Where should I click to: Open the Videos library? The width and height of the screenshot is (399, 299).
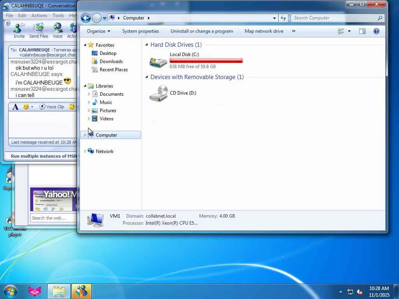[x=106, y=118]
